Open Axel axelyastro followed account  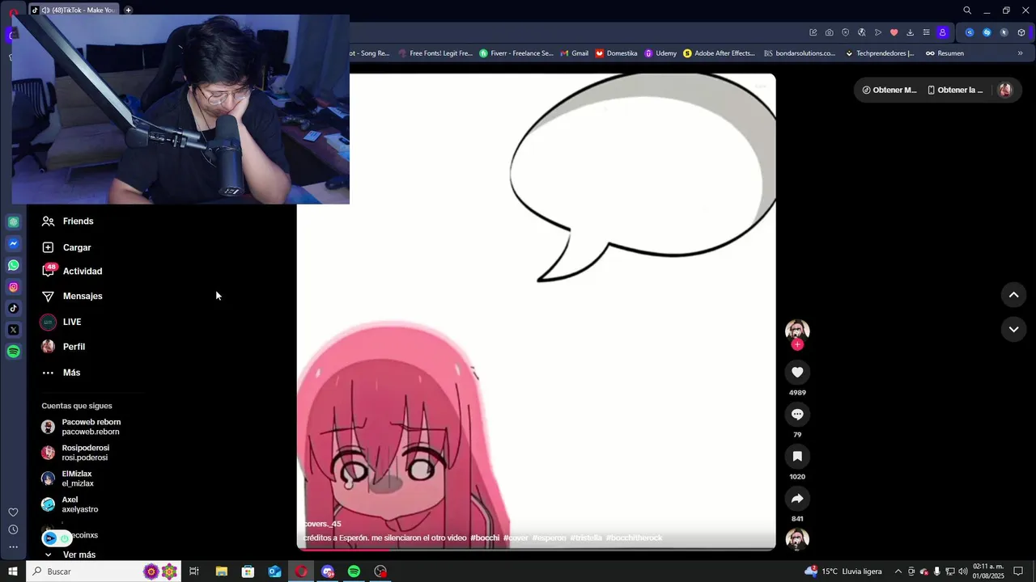click(70, 504)
